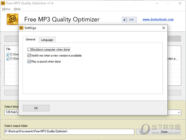186x140 pixels.
Task: Click the Open output folder button
Action: pos(164,132)
